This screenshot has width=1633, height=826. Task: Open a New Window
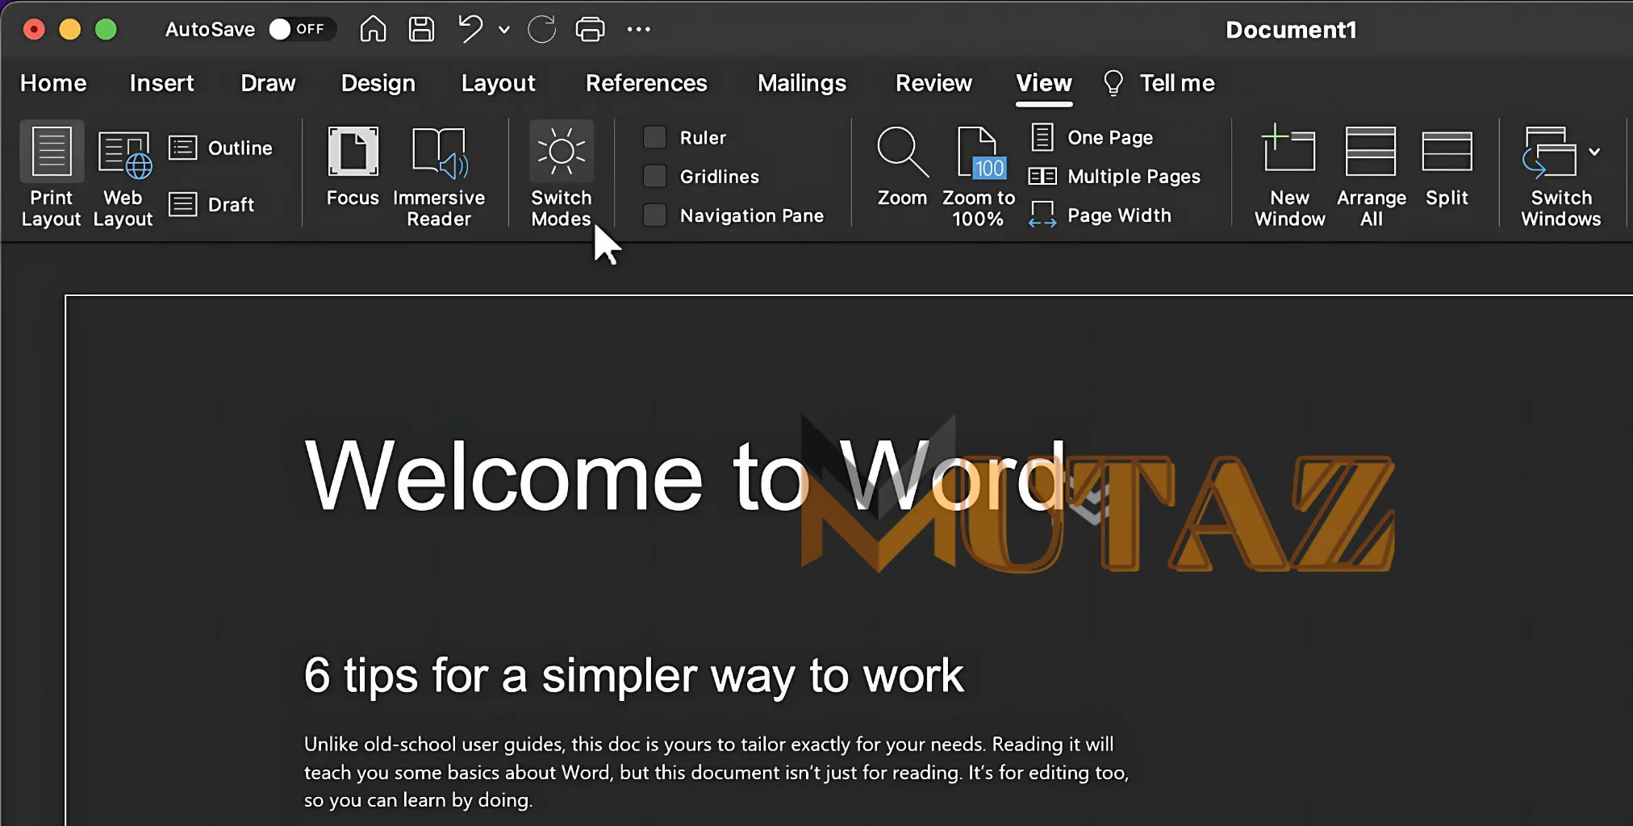click(x=1289, y=176)
